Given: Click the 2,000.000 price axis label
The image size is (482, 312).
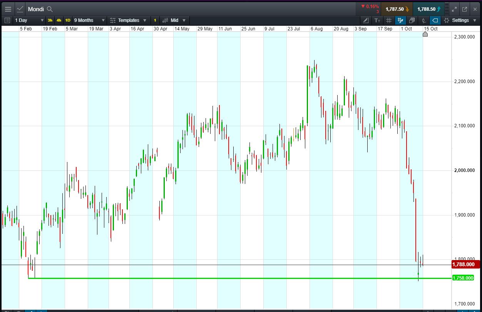Looking at the screenshot, I should pos(464,170).
